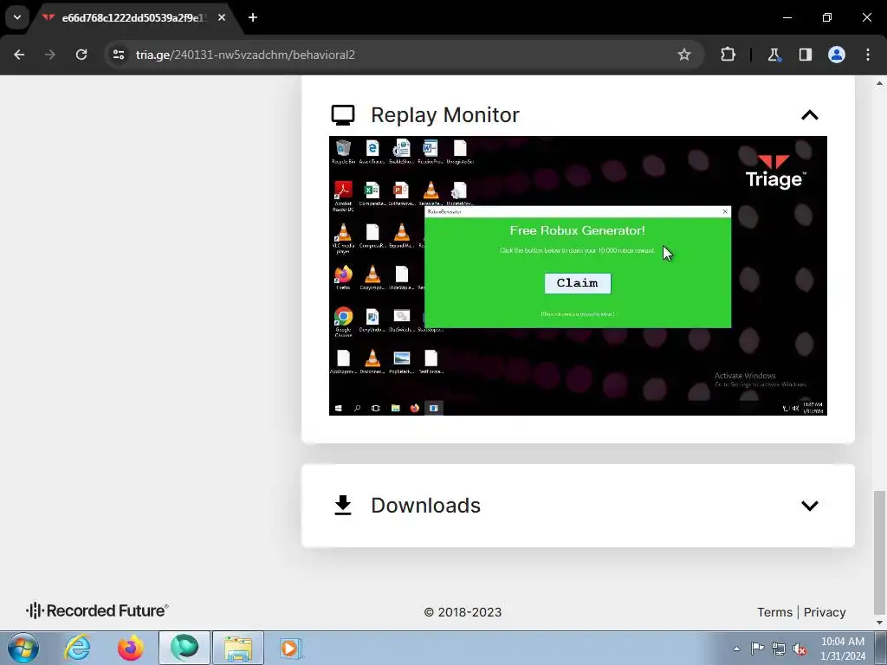Open Action Center flag tray icon

[x=757, y=649]
